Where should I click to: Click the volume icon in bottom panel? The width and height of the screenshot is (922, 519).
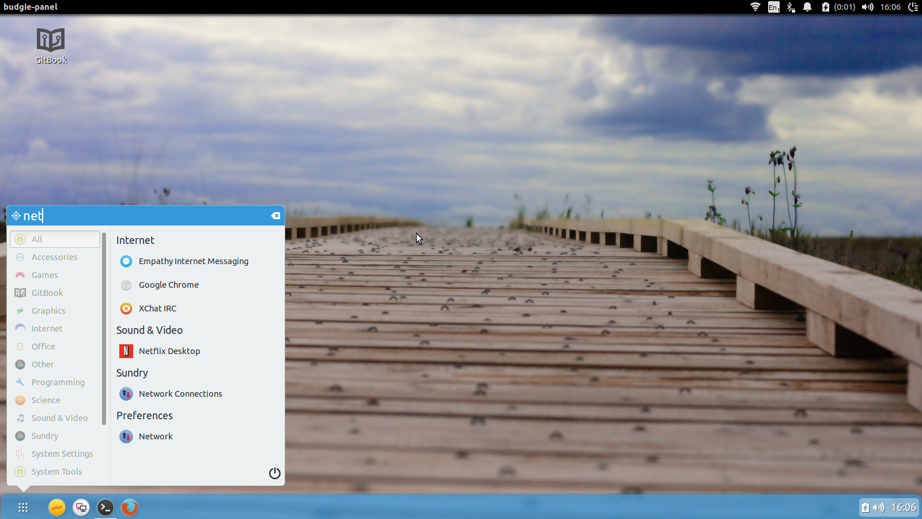click(x=879, y=507)
